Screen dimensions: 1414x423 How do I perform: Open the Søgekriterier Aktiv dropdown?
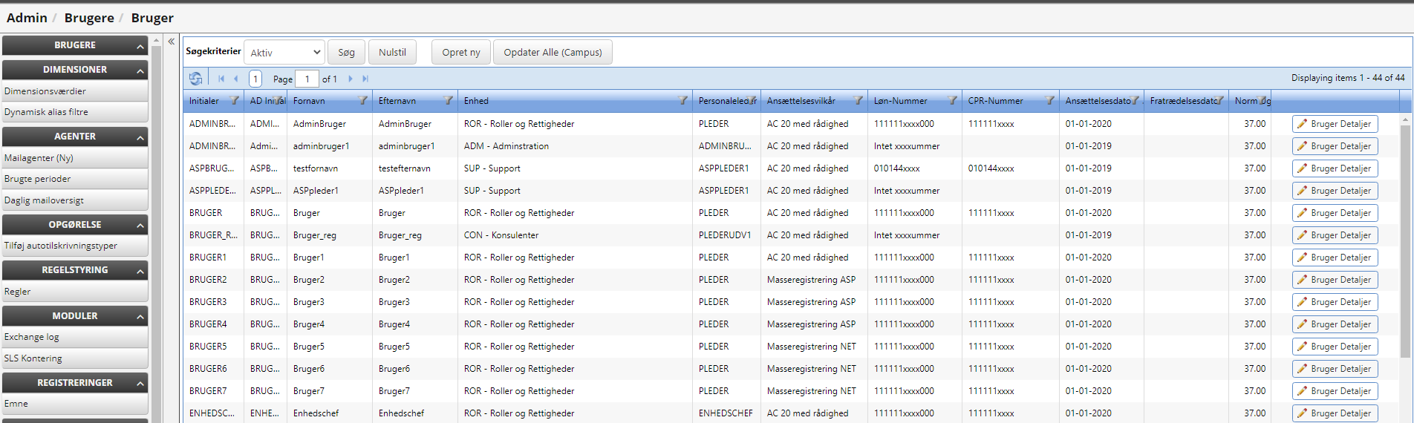click(x=284, y=53)
